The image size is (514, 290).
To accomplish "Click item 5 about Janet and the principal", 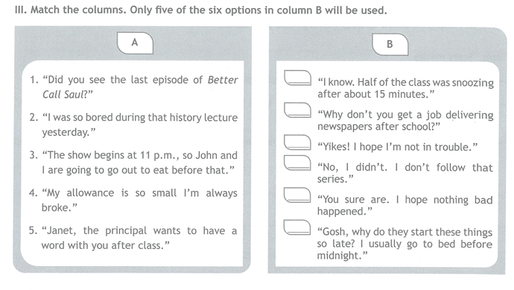I will pos(133,238).
